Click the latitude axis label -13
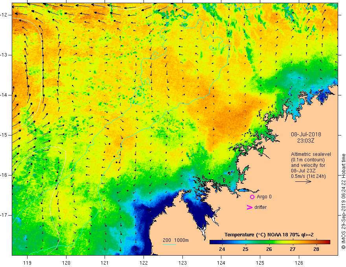This screenshot has width=346, height=267. tap(4, 55)
